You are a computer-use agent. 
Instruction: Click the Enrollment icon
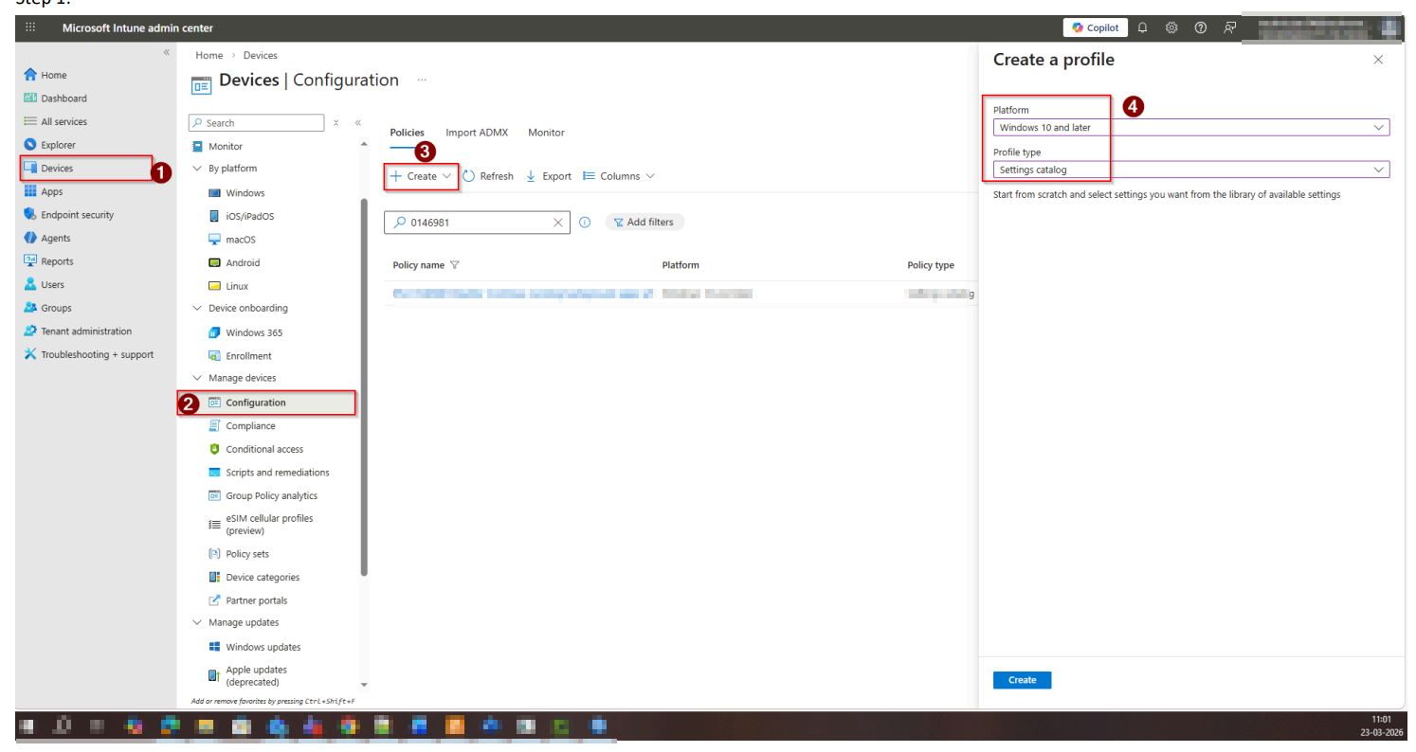[x=214, y=356]
